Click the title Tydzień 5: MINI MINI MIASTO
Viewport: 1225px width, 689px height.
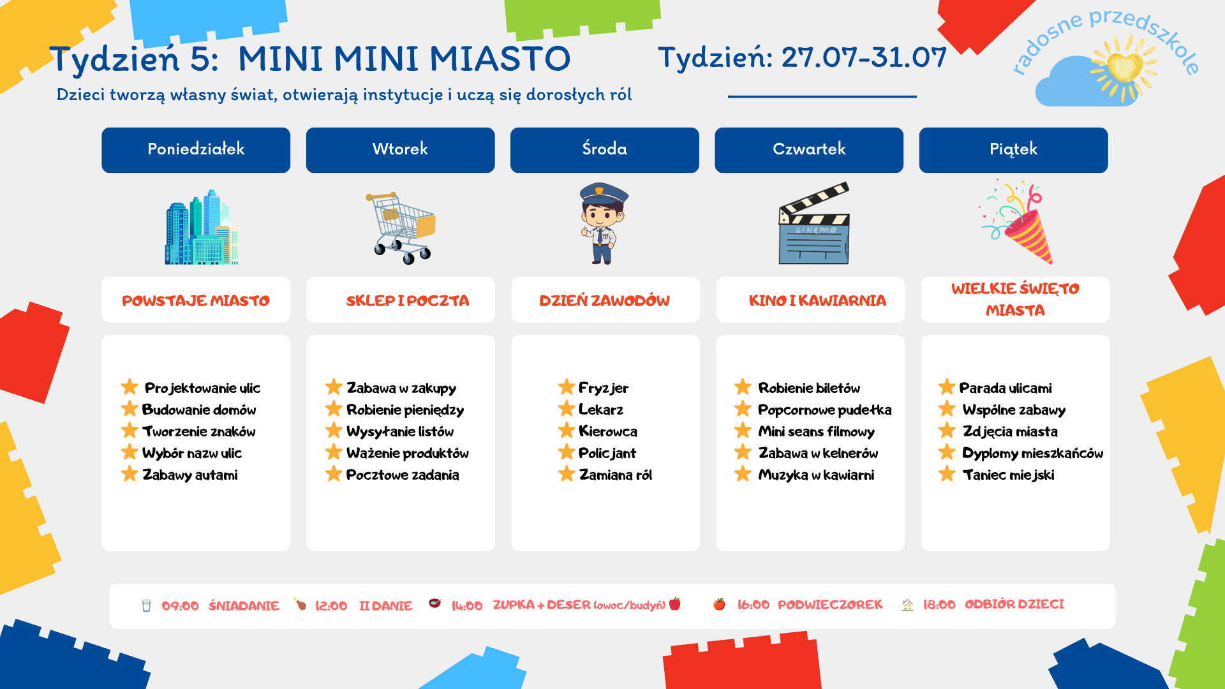pos(310,59)
